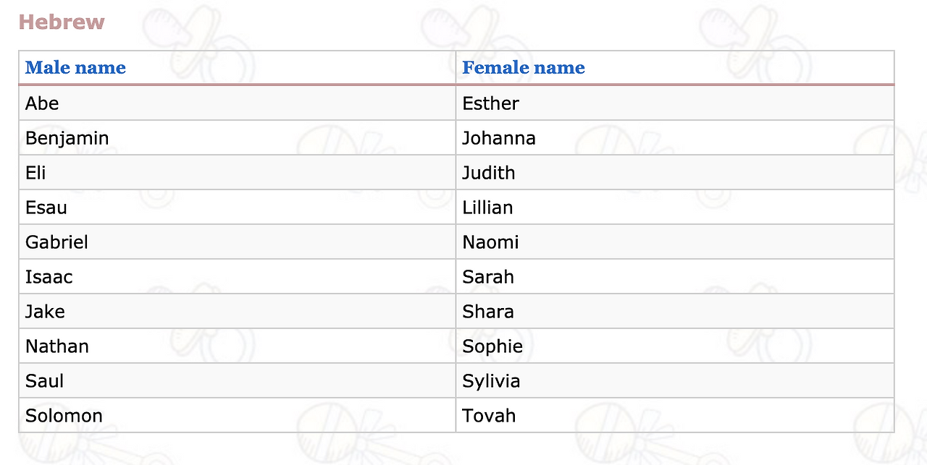Screen dimensions: 927x465
Task: Click on the name Sarah
Action: pos(488,277)
